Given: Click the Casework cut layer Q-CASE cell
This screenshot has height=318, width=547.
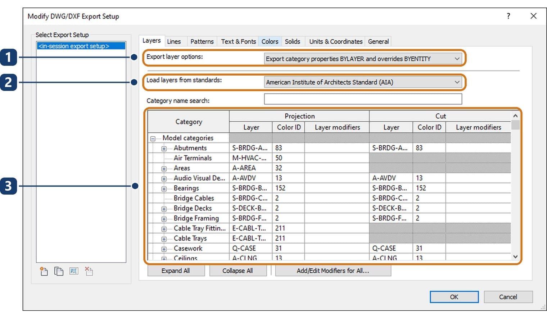Looking at the screenshot, I should (391, 248).
